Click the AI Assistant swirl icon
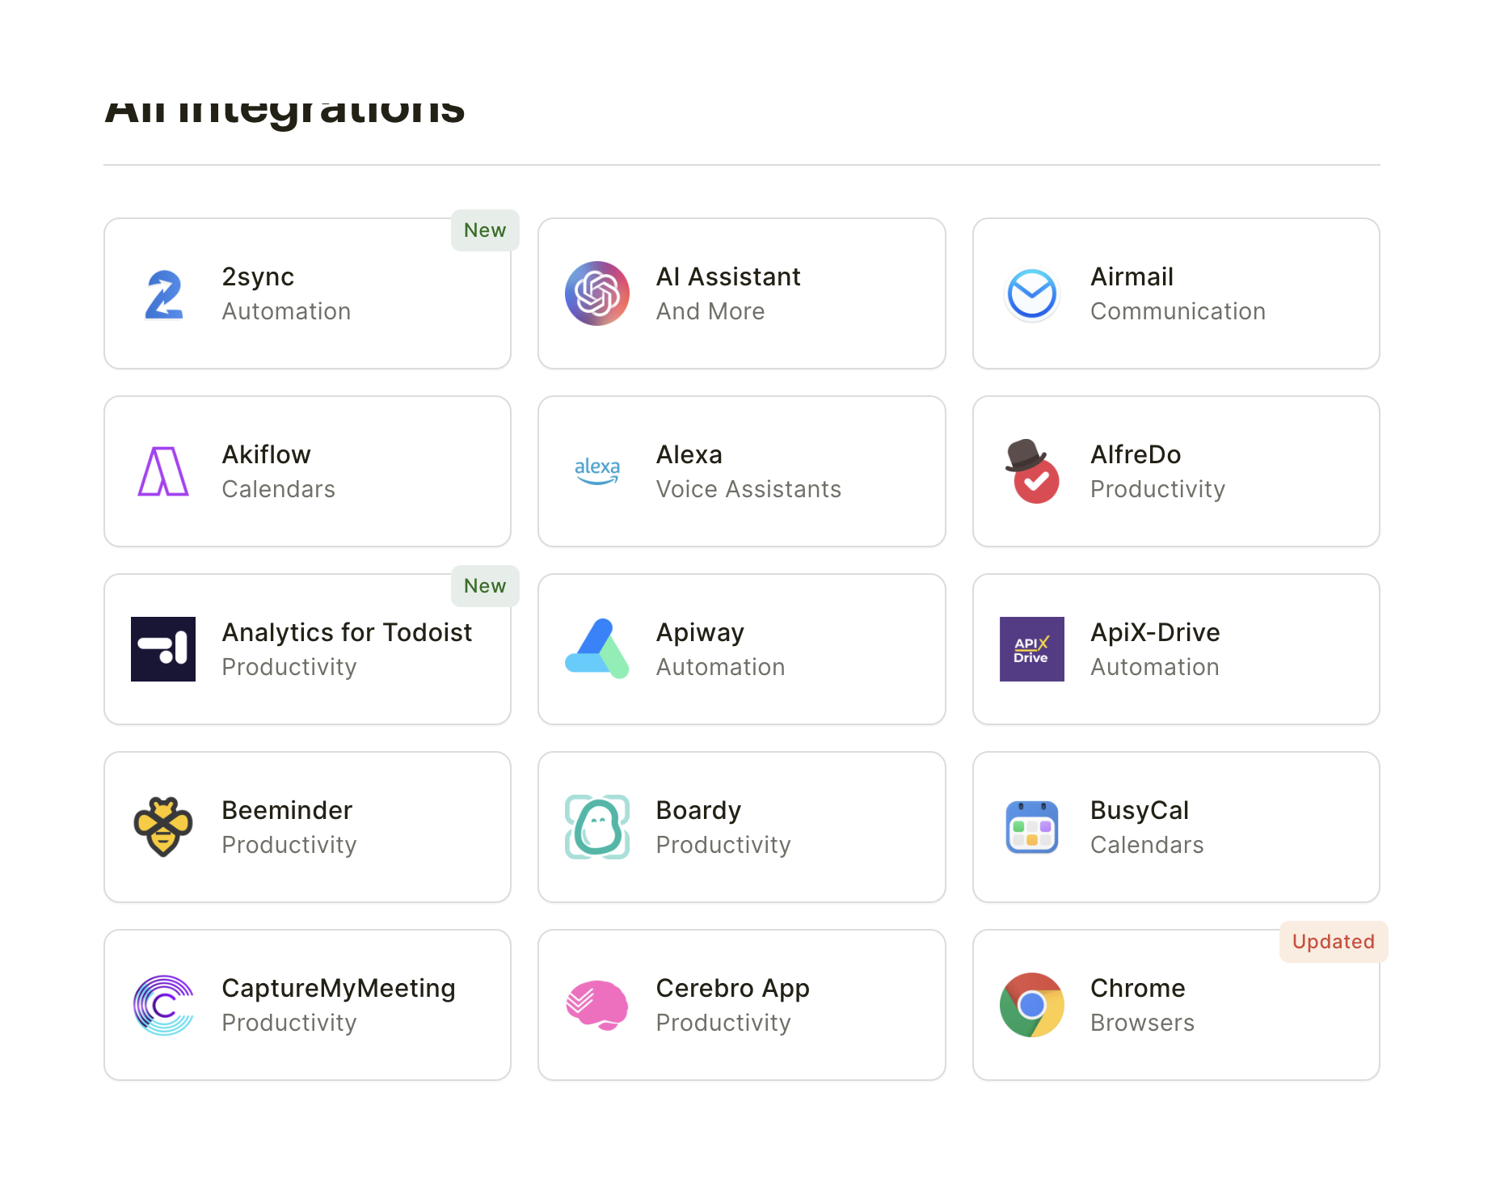This screenshot has height=1186, width=1492. [x=597, y=294]
